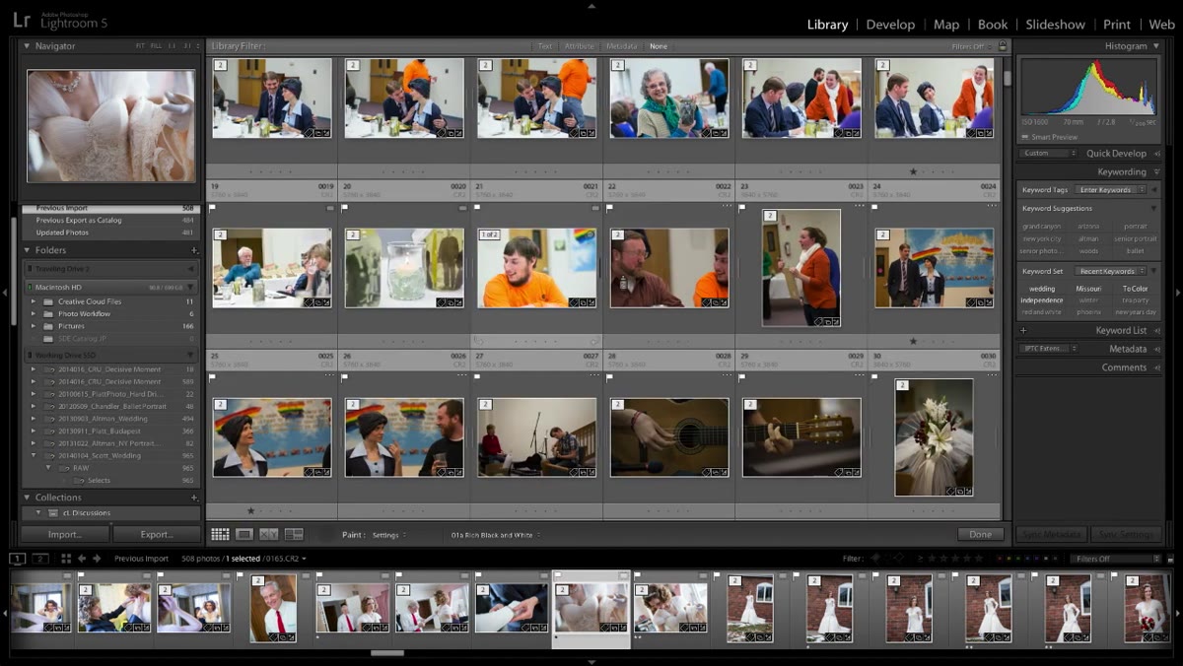The width and height of the screenshot is (1183, 666).
Task: Click the bottom filmstrip collapse arrow
Action: tap(591, 661)
